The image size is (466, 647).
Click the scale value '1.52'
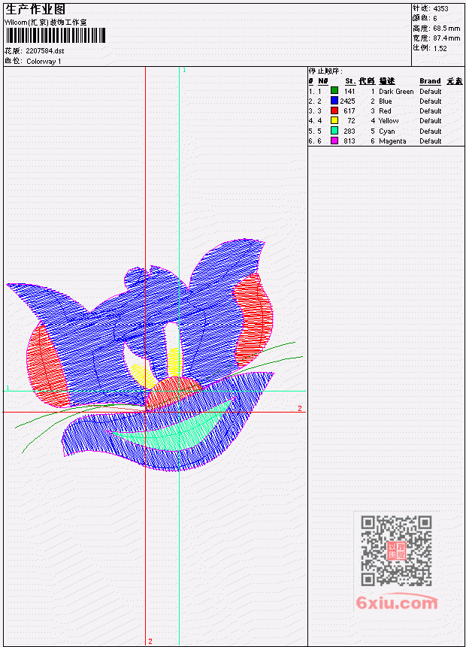(x=440, y=48)
